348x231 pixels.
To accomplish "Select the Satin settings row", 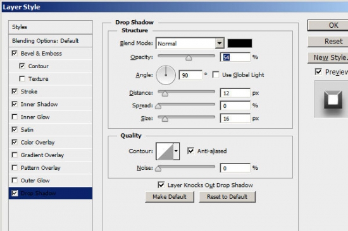I will click(51, 129).
